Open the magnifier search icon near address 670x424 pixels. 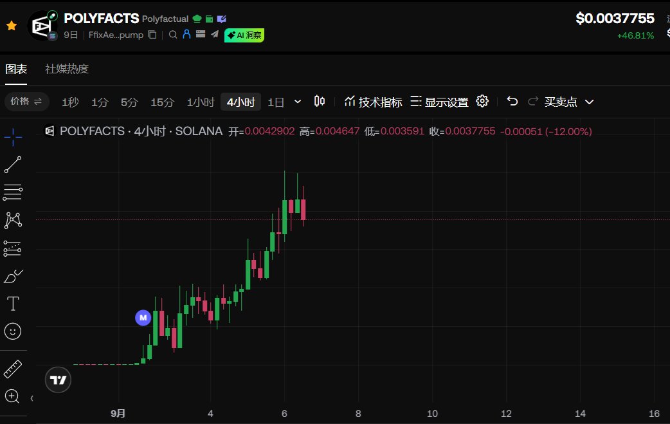(173, 35)
